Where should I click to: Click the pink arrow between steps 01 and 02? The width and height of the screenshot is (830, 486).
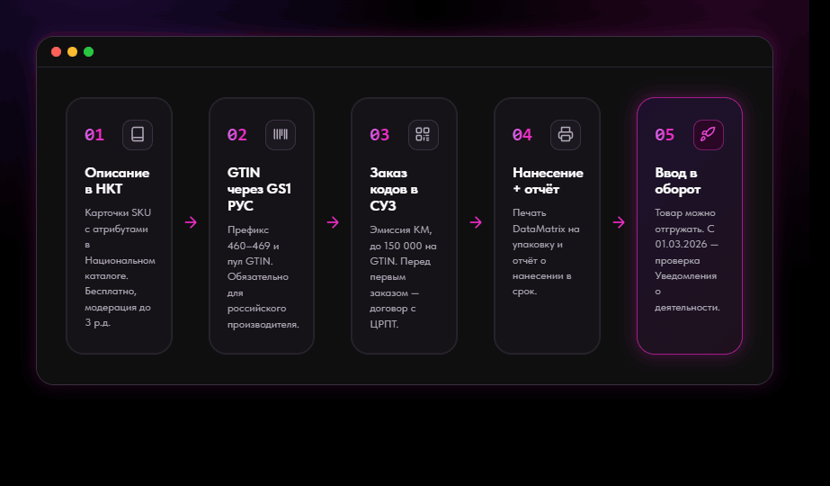click(191, 222)
